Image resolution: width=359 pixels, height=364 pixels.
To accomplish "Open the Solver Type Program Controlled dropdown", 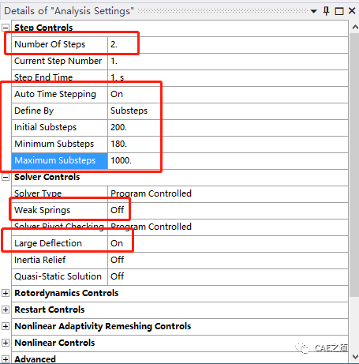I will (228, 194).
